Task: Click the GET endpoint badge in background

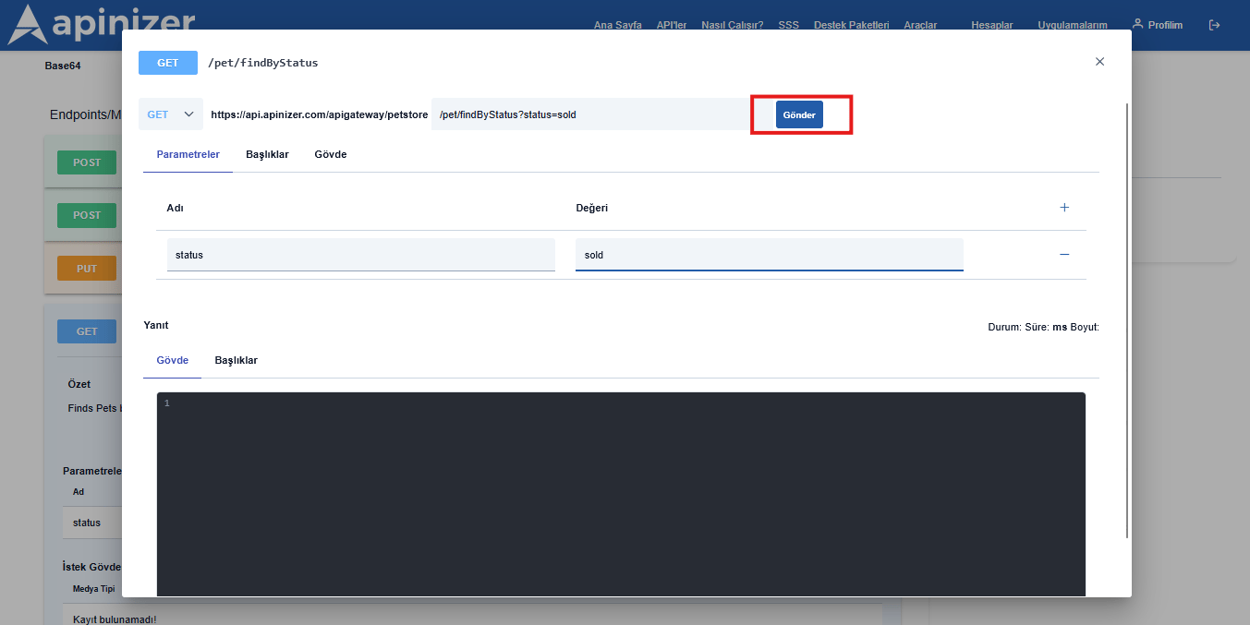Action: click(87, 331)
